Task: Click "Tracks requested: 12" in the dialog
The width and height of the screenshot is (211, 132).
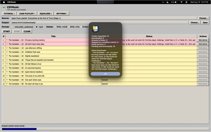Action: pos(100,36)
